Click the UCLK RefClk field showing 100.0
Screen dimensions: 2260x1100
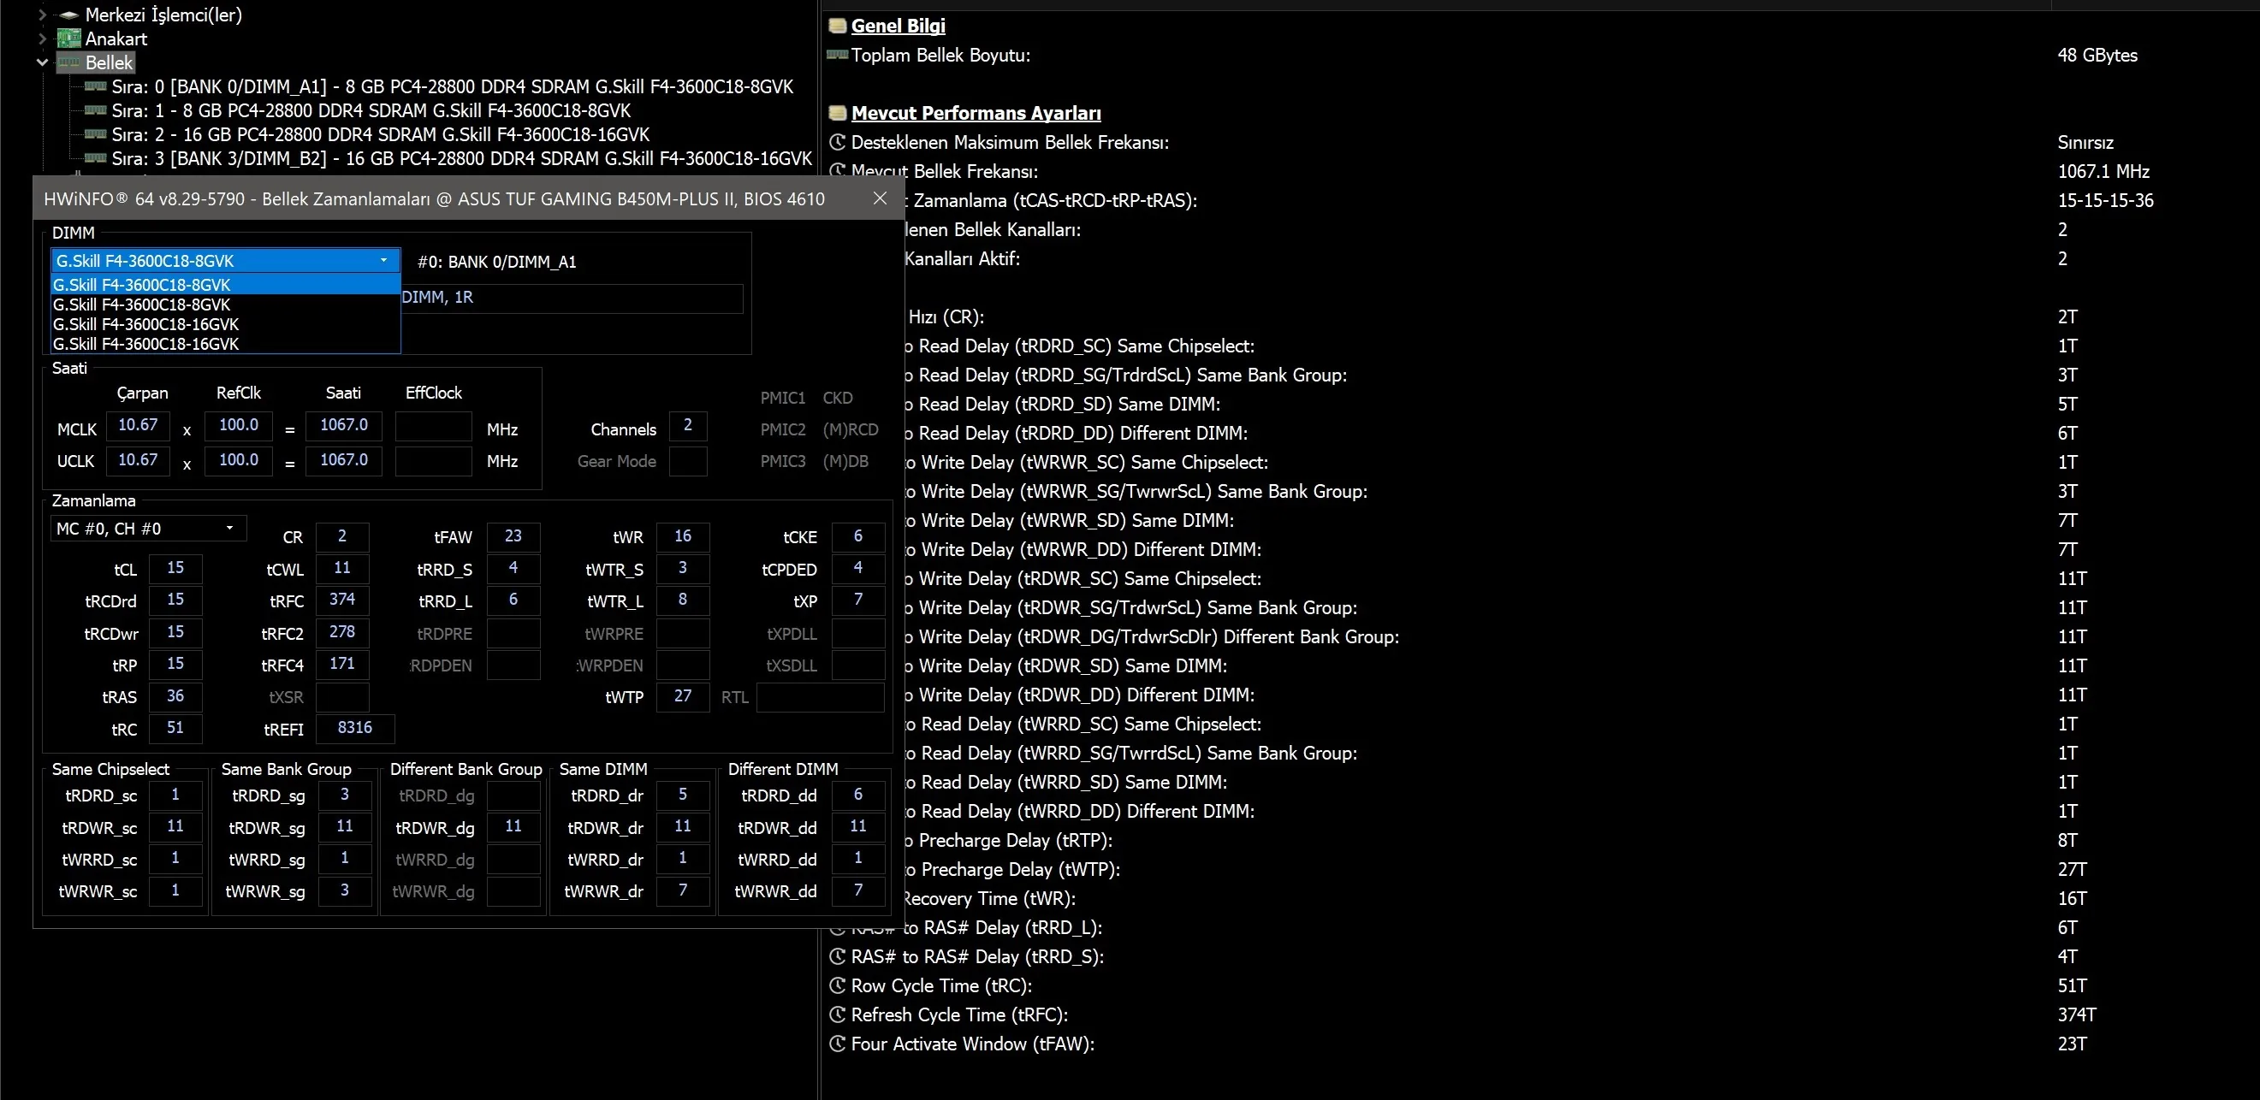[x=239, y=460]
